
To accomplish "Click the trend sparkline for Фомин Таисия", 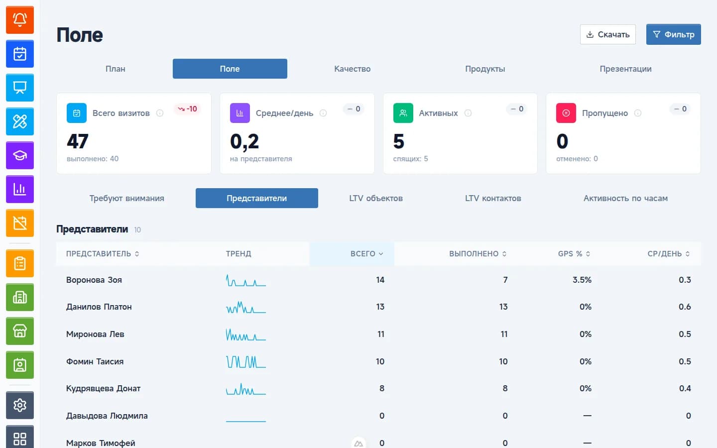I will pyautogui.click(x=246, y=362).
